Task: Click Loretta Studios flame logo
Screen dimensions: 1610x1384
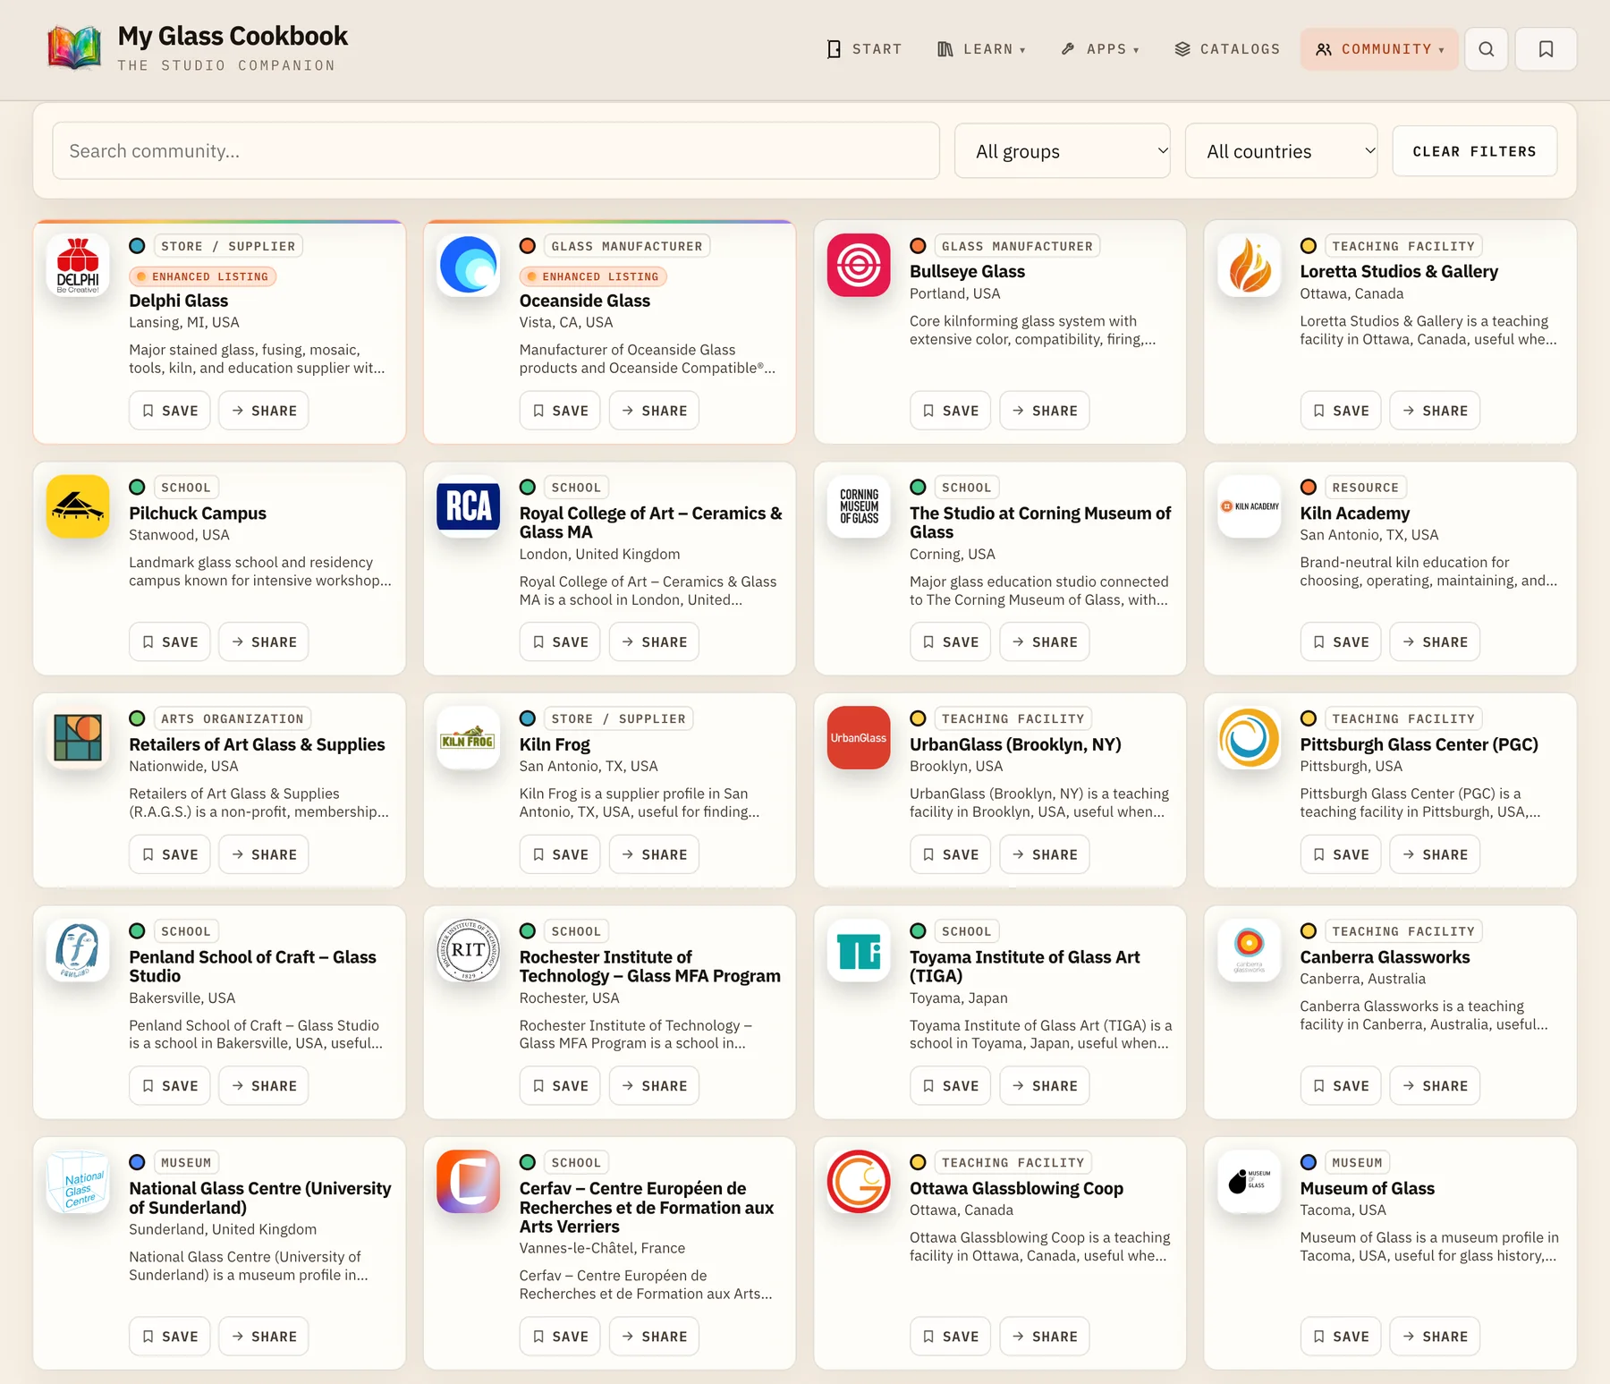Action: click(x=1250, y=266)
